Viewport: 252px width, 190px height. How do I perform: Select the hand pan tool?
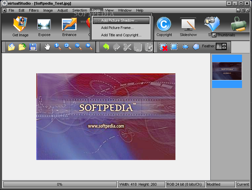click(47, 47)
